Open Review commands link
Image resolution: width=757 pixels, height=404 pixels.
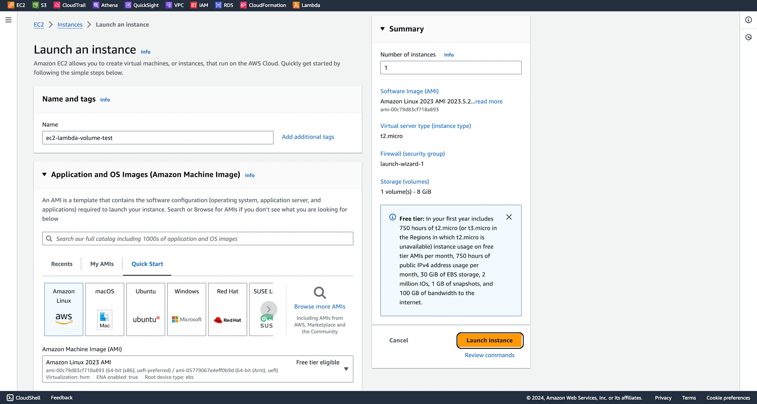tap(490, 355)
